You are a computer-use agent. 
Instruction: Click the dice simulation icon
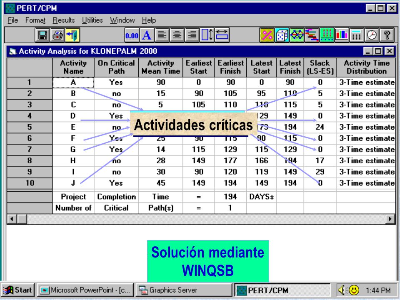pyautogui.click(x=282, y=35)
